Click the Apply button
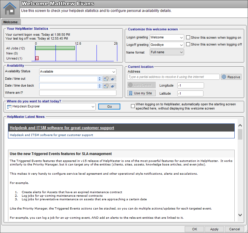The height and width of the screenshot is (233, 248). tap(214, 229)
